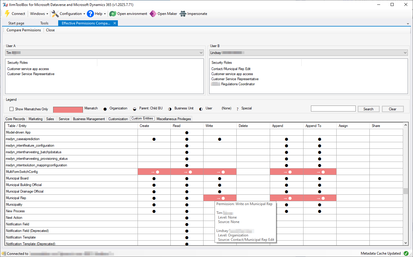Screen dimensions: 413x257
Task: Open the User A selection dropdown
Action: (201, 52)
